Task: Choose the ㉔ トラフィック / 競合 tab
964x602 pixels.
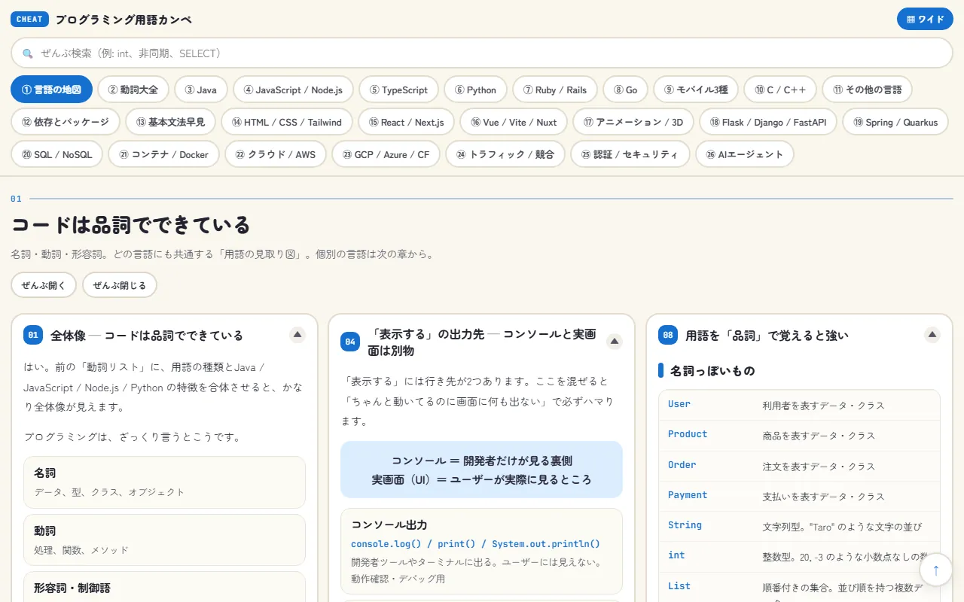Action: [x=505, y=154]
